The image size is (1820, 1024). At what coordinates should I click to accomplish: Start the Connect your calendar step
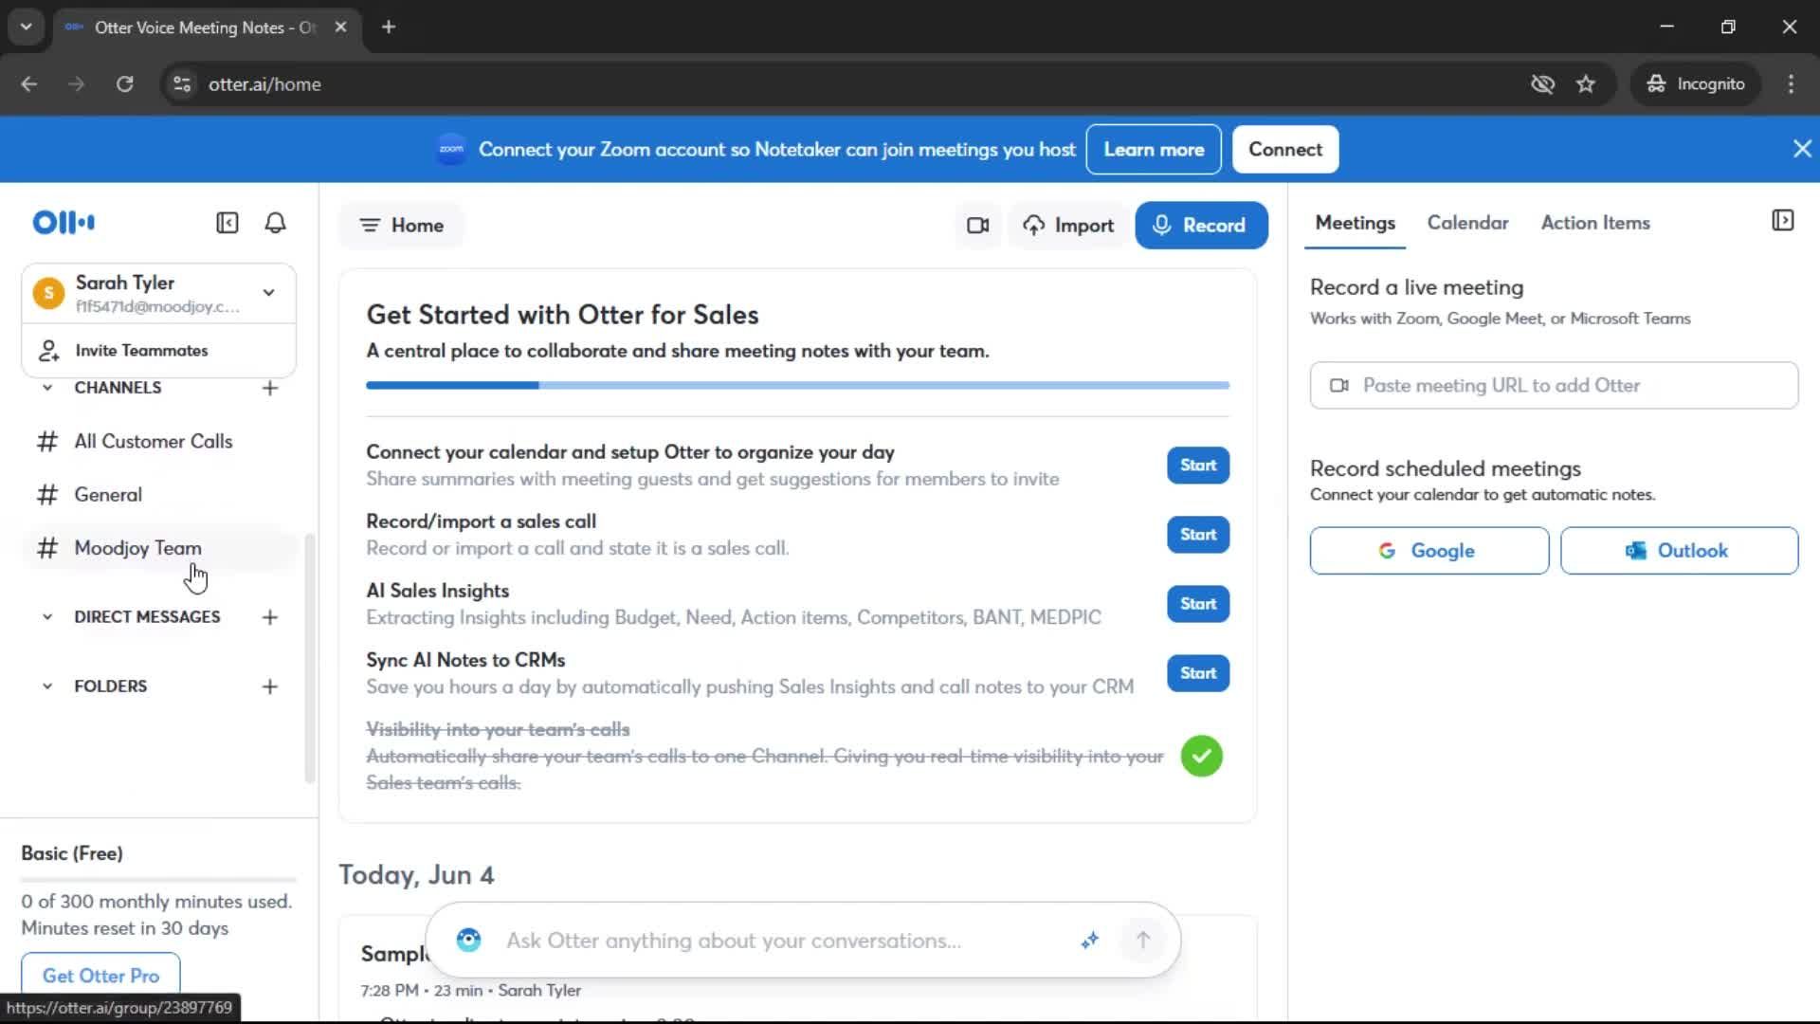[x=1198, y=466]
